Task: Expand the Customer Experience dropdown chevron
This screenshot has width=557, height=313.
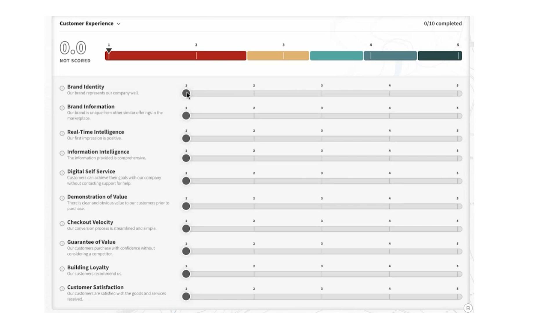Action: coord(119,24)
